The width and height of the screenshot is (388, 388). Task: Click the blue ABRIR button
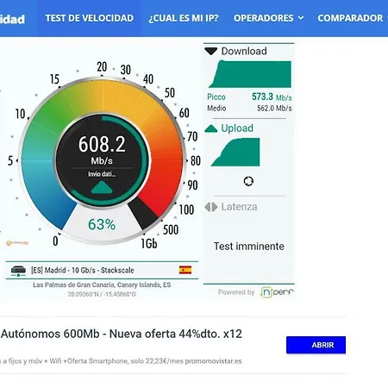tap(316, 345)
